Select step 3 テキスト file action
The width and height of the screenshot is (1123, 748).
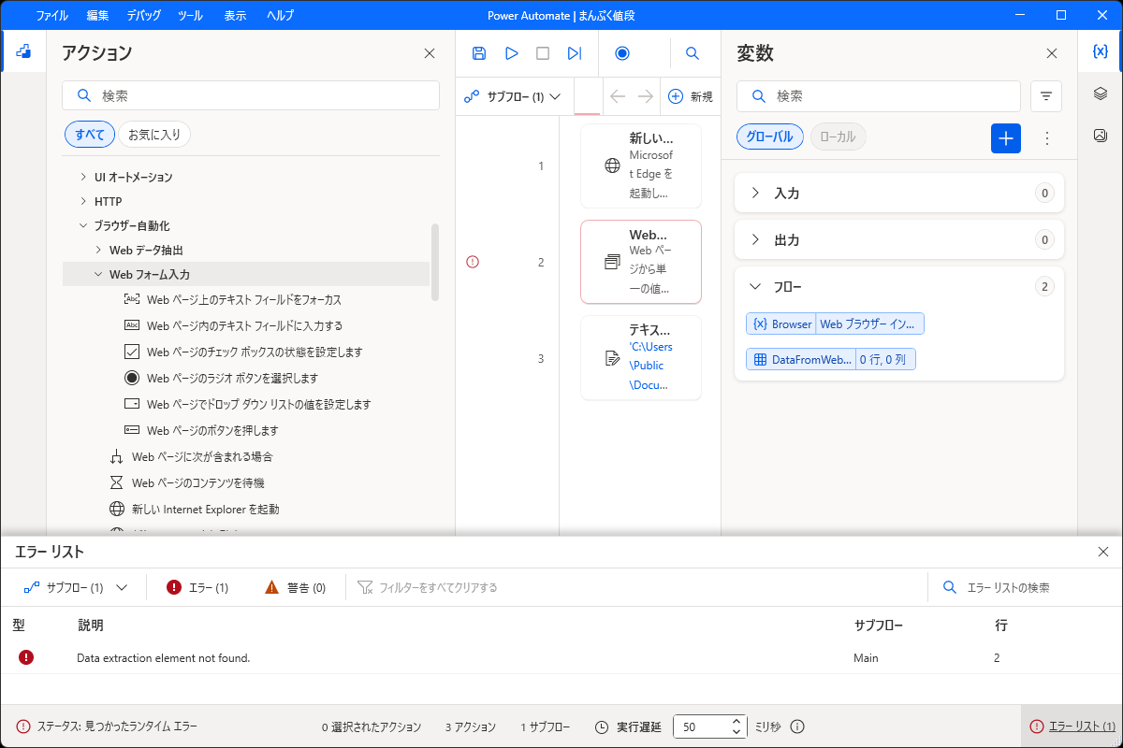(x=641, y=358)
